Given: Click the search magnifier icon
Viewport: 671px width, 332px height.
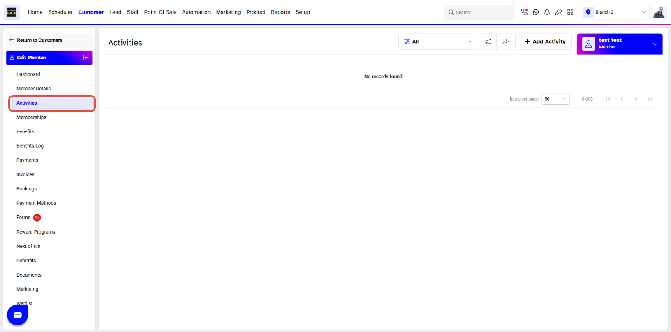Looking at the screenshot, I should click(x=451, y=12).
